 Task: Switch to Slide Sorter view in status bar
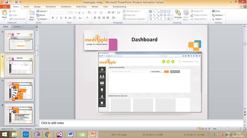click(203, 129)
